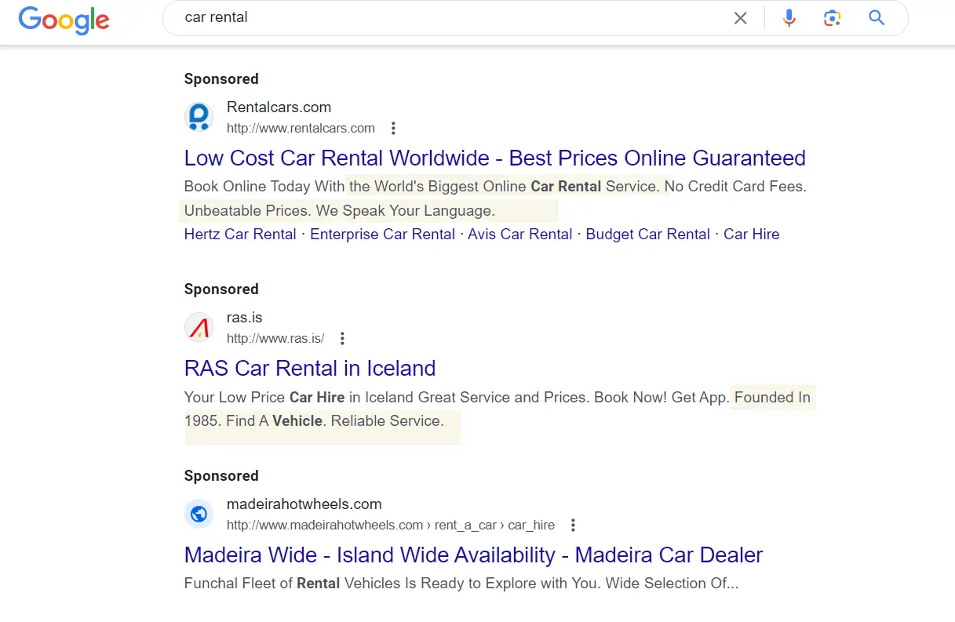
Task: Click the 'Funchal Fleet of Rental Vehicles' description
Action: [461, 584]
